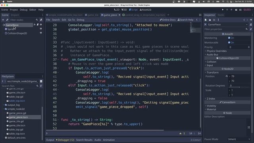
Task: Open the script editor Go To menu
Action: (x=71, y=20)
